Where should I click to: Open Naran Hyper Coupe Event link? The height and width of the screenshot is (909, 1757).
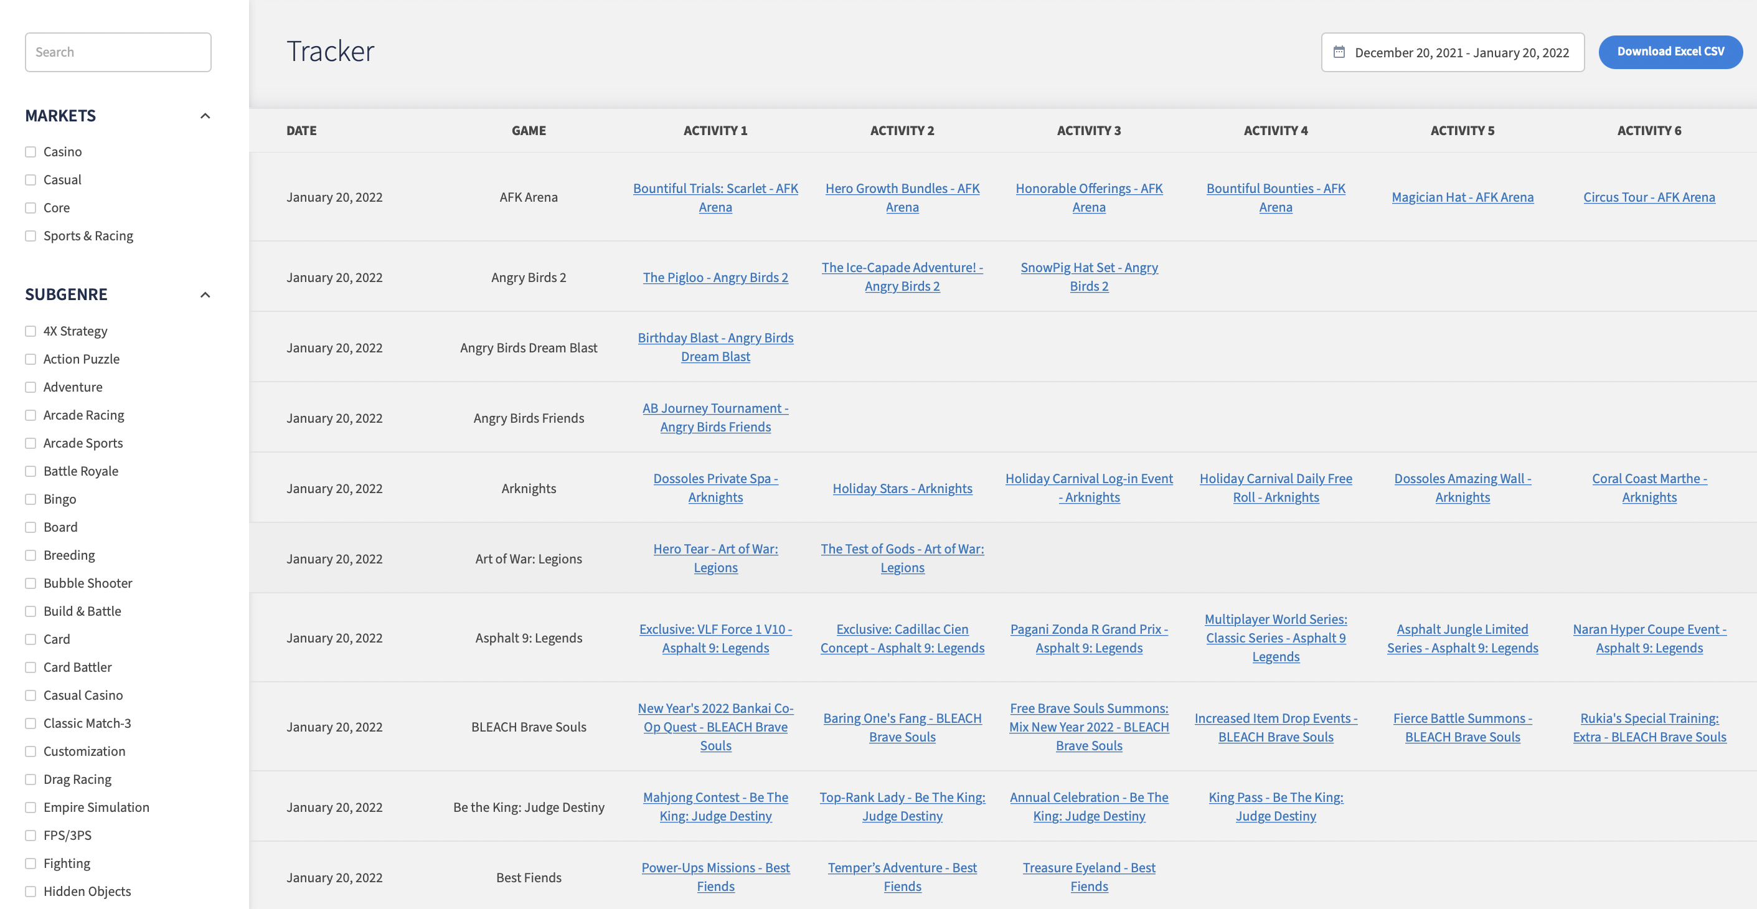point(1649,638)
